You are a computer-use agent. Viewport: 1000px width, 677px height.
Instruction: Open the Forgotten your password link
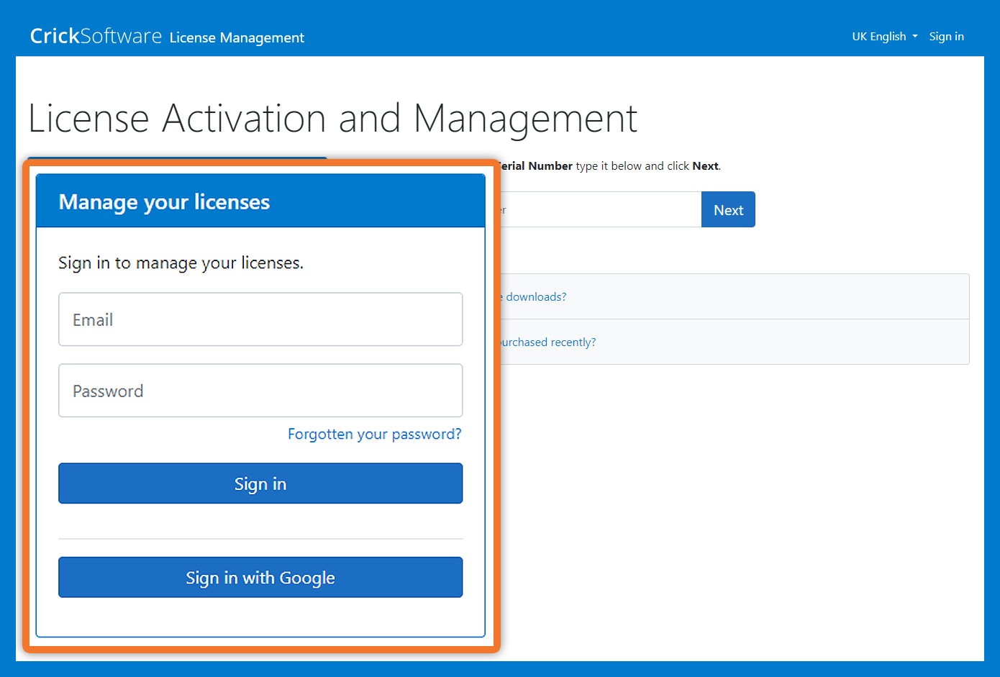tap(374, 435)
